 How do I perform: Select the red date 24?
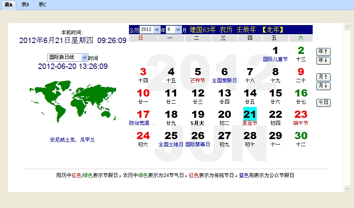pyautogui.click(x=143, y=135)
